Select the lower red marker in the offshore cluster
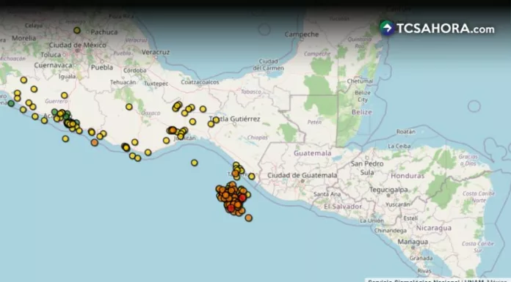The width and height of the screenshot is (511, 282). coord(231,209)
